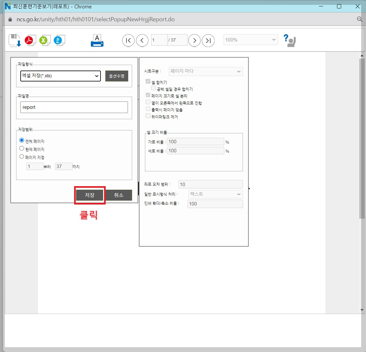The height and width of the screenshot is (352, 366).
Task: Click the 옵션수정 button
Action: click(x=117, y=76)
